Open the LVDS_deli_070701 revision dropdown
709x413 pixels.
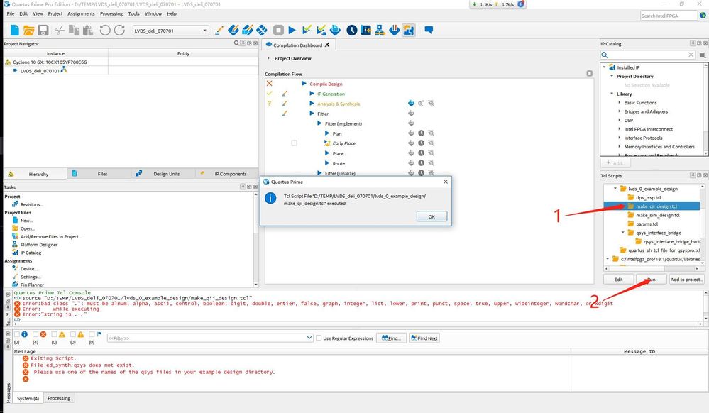pos(205,31)
